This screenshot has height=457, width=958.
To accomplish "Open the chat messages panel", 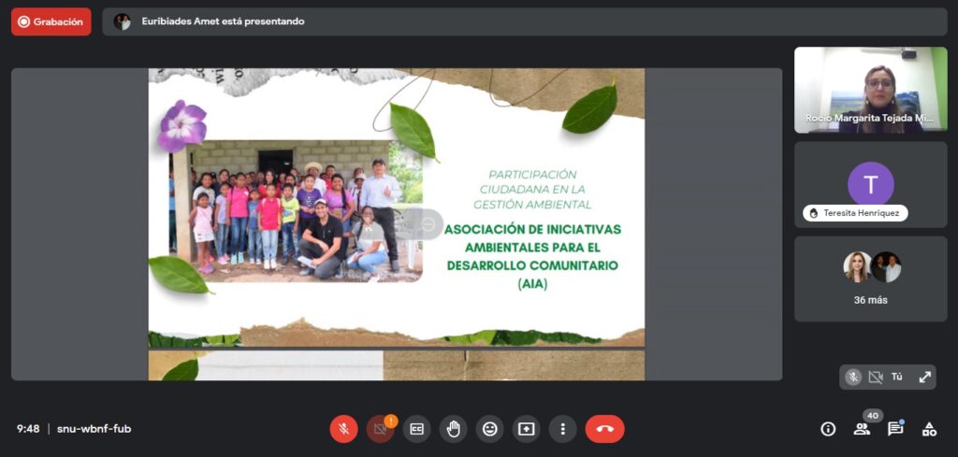I will [895, 429].
